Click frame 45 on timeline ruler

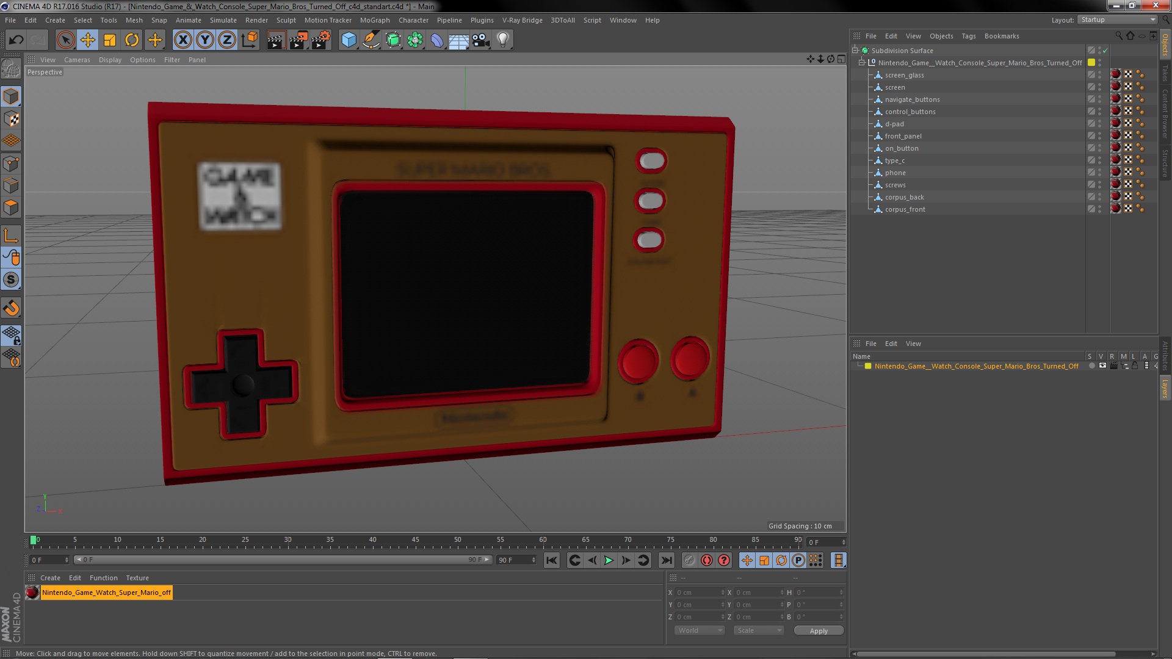pyautogui.click(x=415, y=540)
